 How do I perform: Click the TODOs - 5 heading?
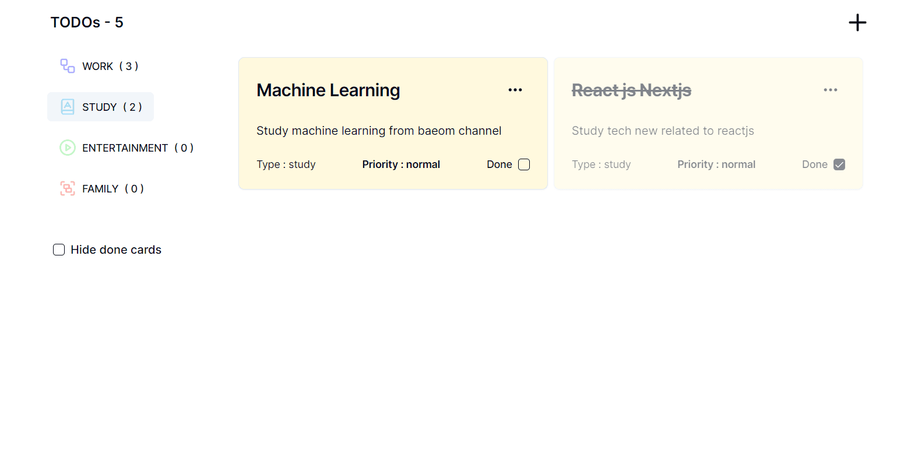click(87, 22)
